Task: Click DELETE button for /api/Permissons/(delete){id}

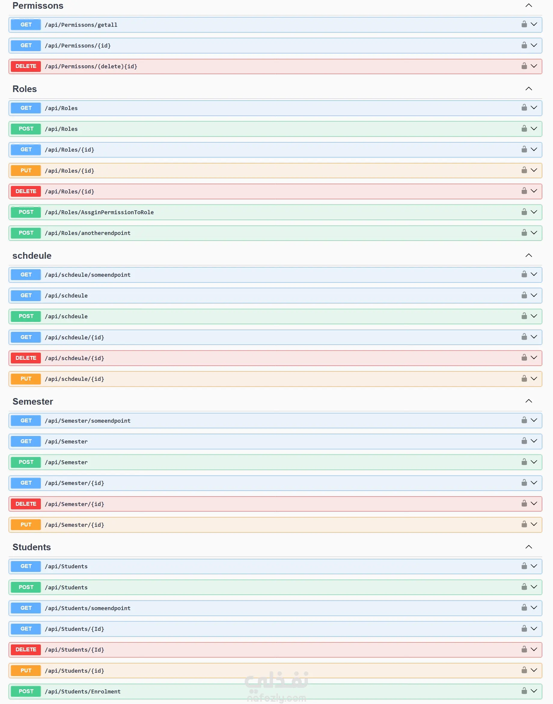Action: pyautogui.click(x=26, y=66)
